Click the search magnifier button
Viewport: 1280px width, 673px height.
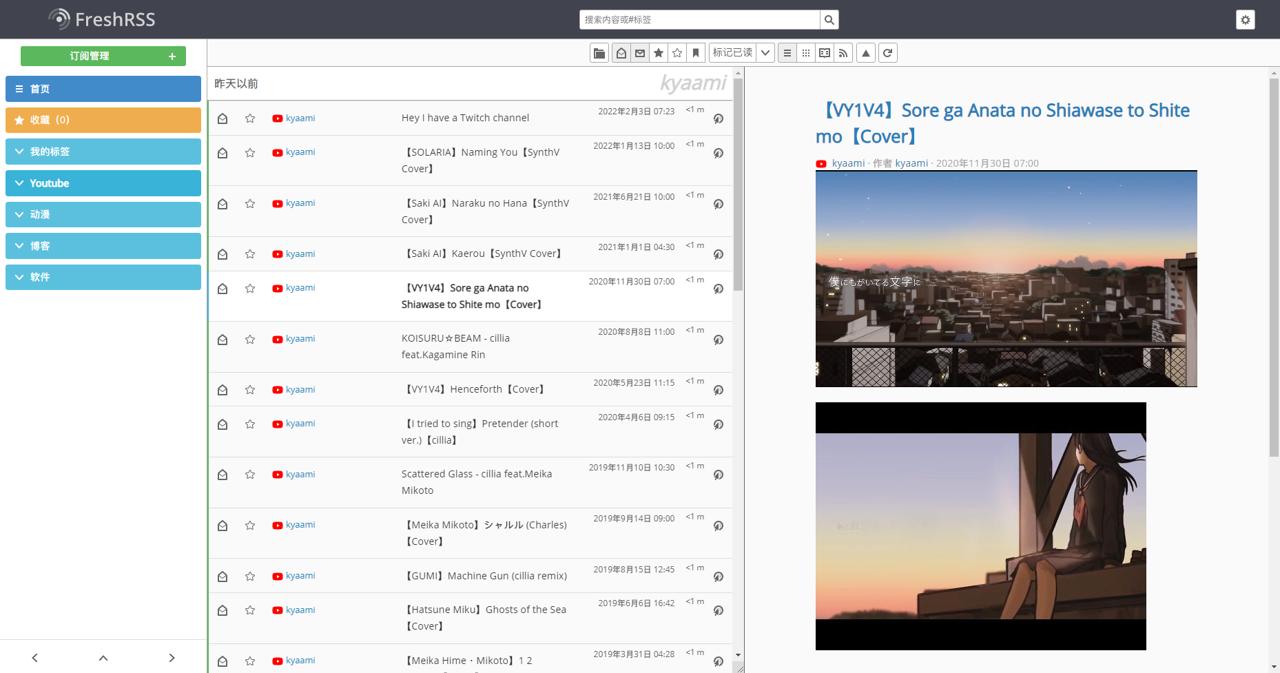[x=829, y=20]
